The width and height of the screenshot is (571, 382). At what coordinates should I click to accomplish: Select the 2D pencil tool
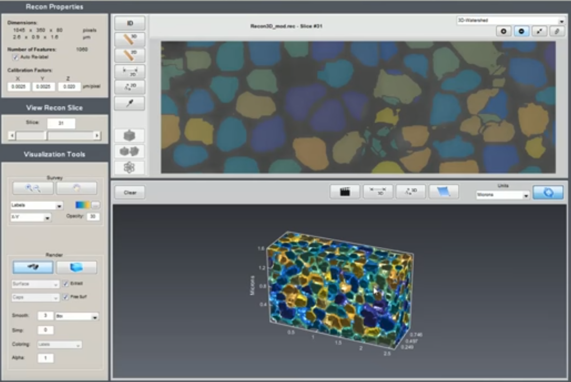pyautogui.click(x=129, y=55)
